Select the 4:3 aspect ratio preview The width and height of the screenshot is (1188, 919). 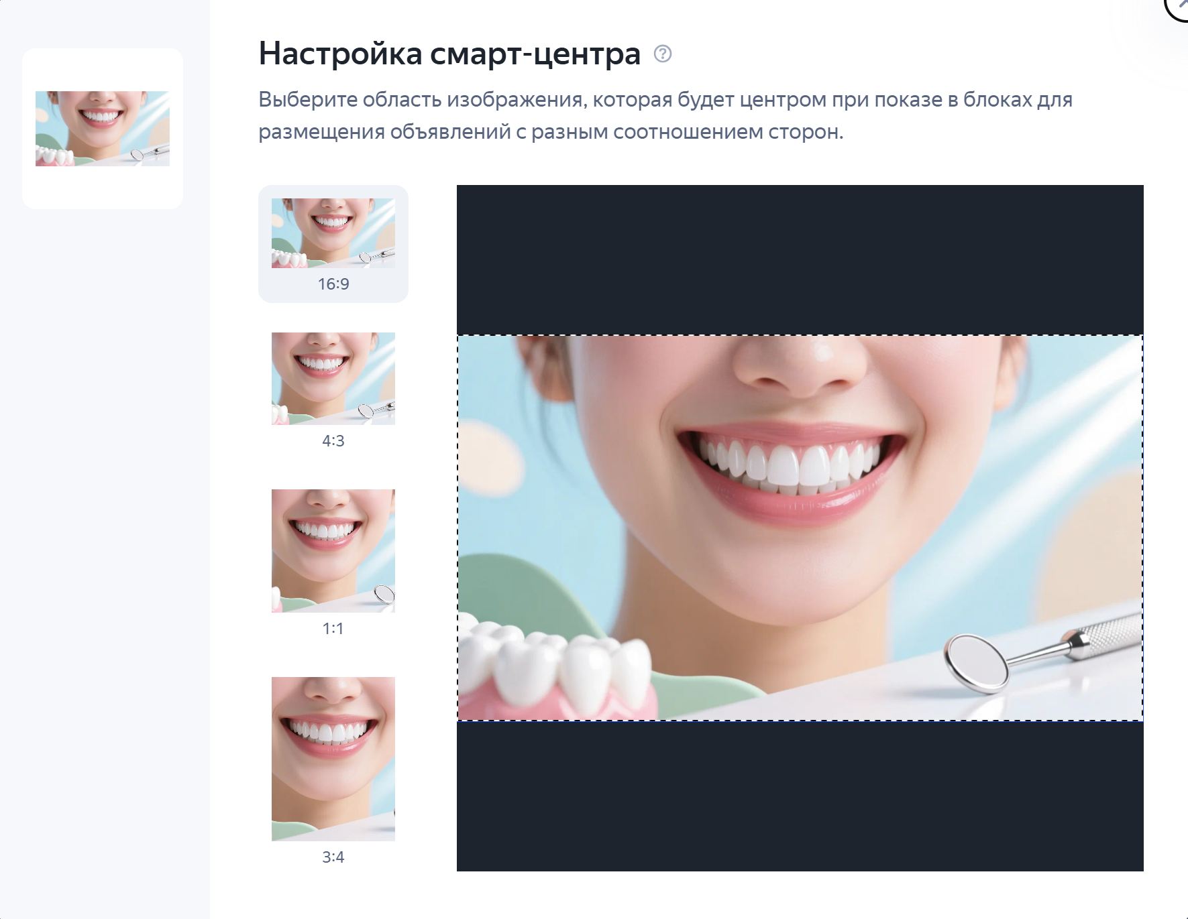333,379
